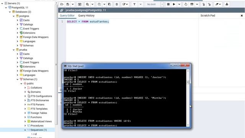Screen dimensions: 245x138
Task: Open the Filter options dropdown arrow
Action: point(140,4)
